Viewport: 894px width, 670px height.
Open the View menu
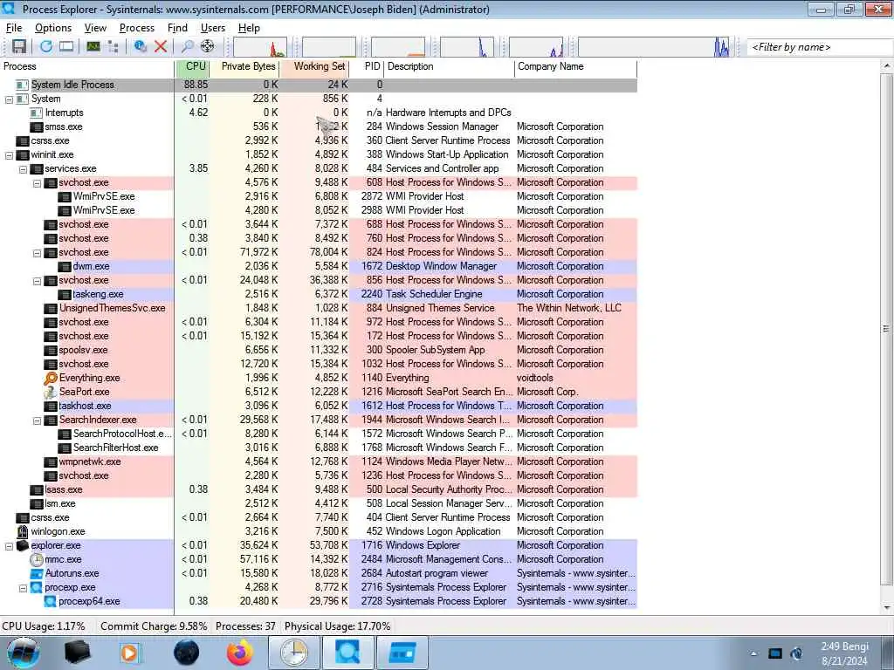(95, 28)
